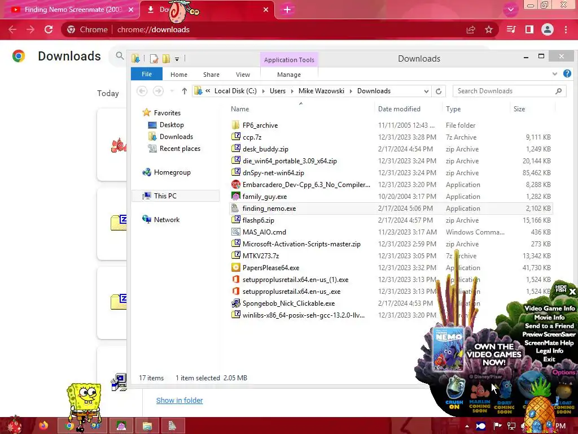Image resolution: width=578 pixels, height=434 pixels.
Task: Select flashp6.zip in the file list
Action: (258, 220)
